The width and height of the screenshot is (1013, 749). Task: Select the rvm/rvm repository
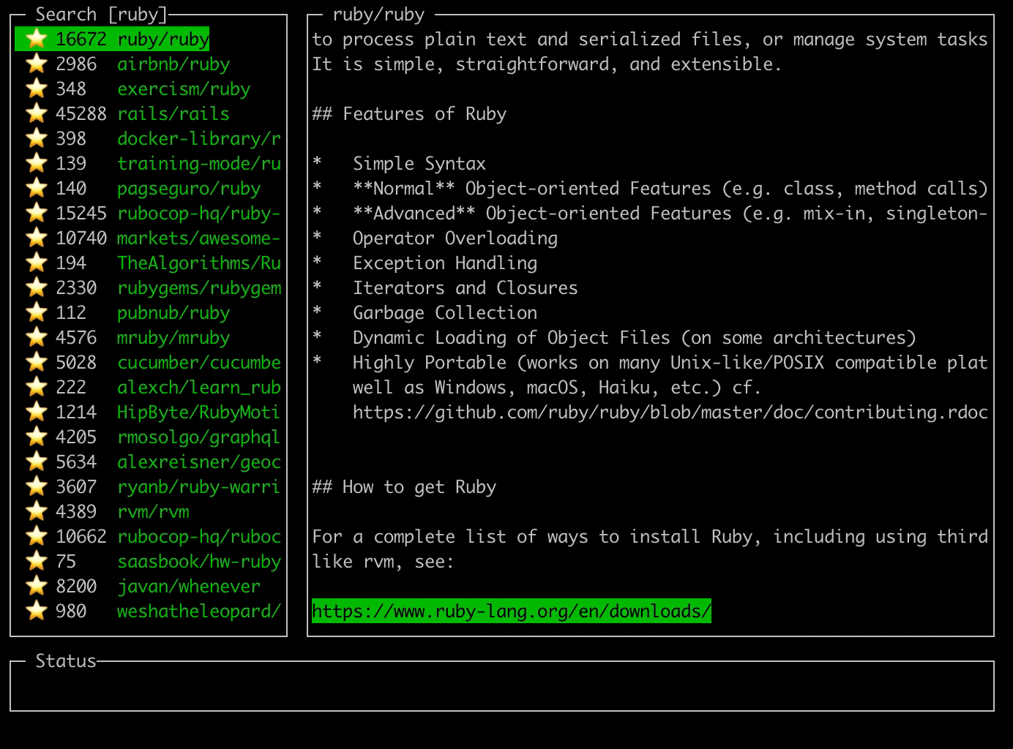pyautogui.click(x=153, y=511)
